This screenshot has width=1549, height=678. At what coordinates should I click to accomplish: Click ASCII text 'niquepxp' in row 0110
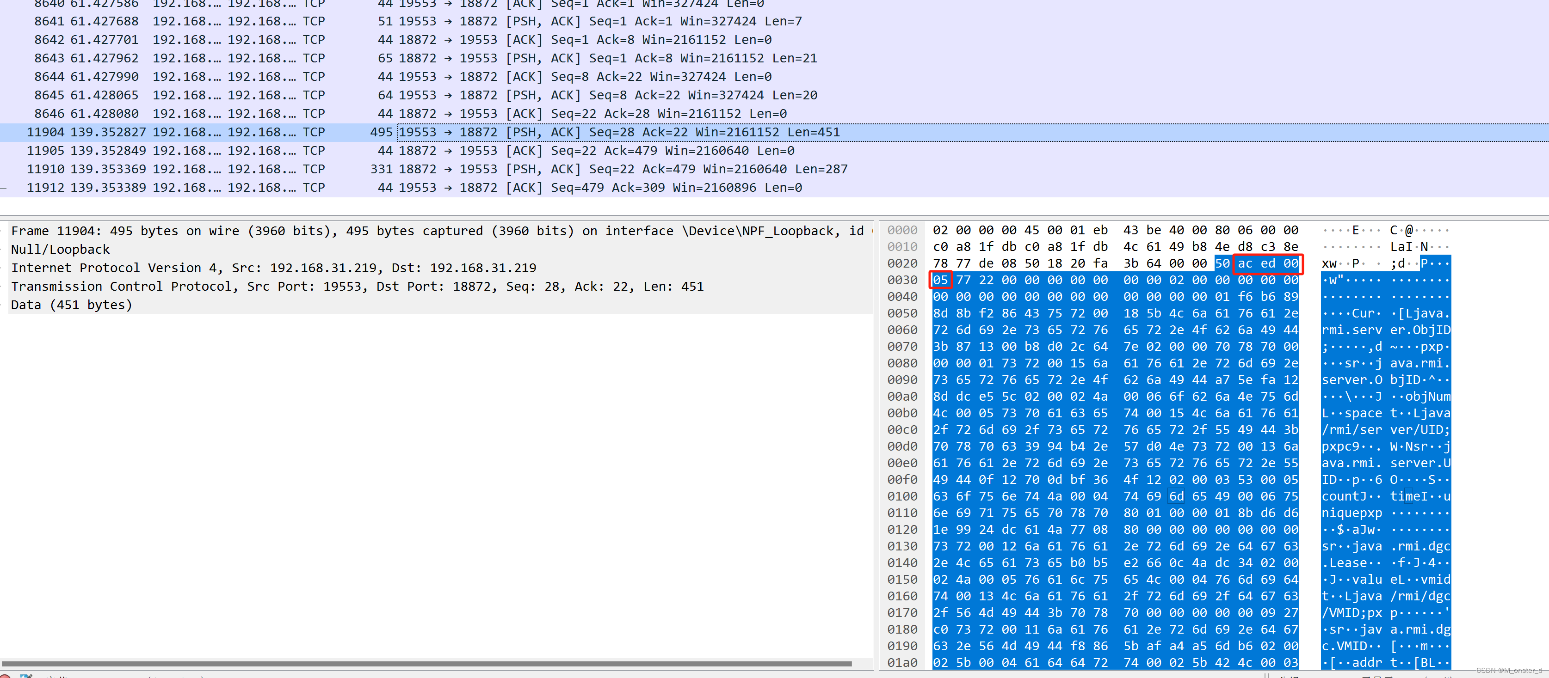point(1352,513)
